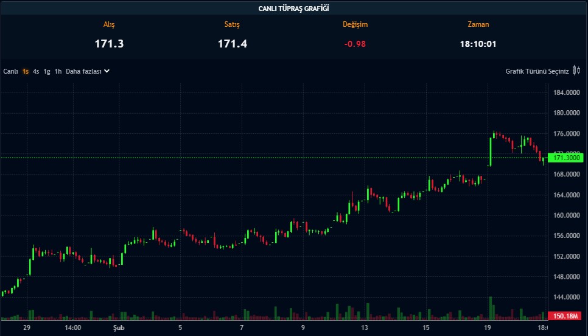Switch to the 1s interval
588x336 pixels.
point(26,71)
